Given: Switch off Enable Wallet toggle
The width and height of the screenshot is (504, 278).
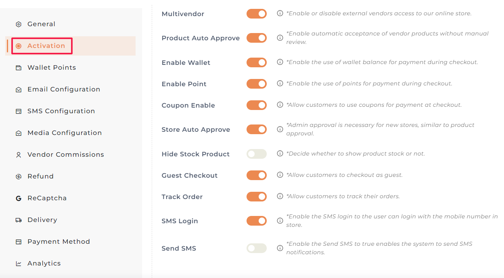Looking at the screenshot, I should [x=257, y=62].
